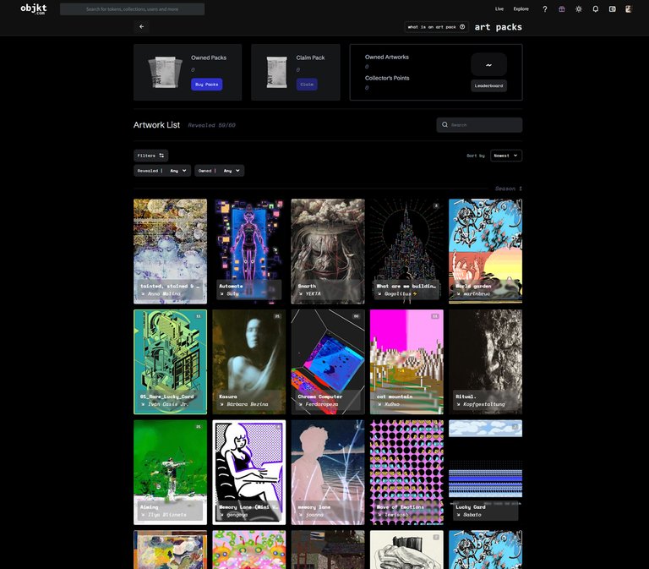
Task: Open the Chroma Computer artwork card
Action: click(328, 362)
